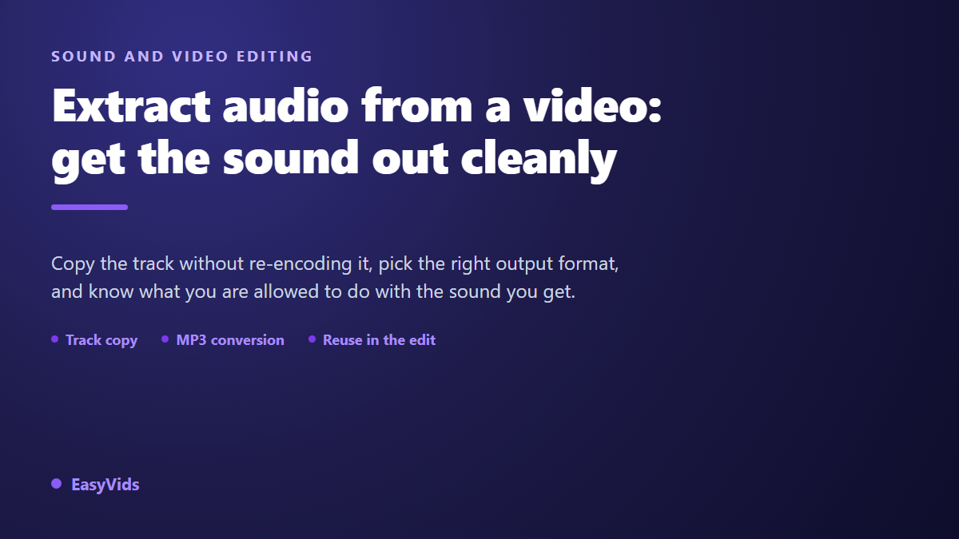The width and height of the screenshot is (959, 539).
Task: Click the EasyVids brand name
Action: [105, 485]
